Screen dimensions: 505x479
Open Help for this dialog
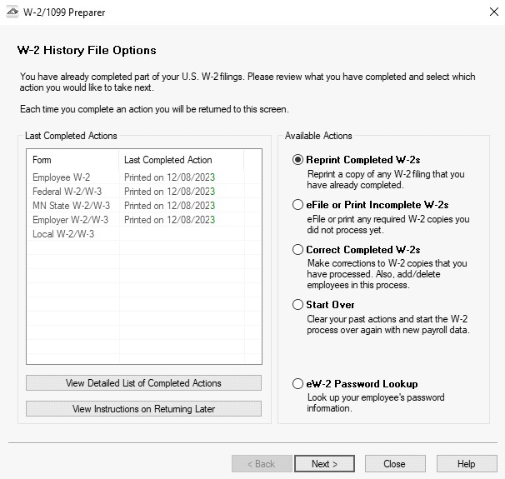click(467, 463)
